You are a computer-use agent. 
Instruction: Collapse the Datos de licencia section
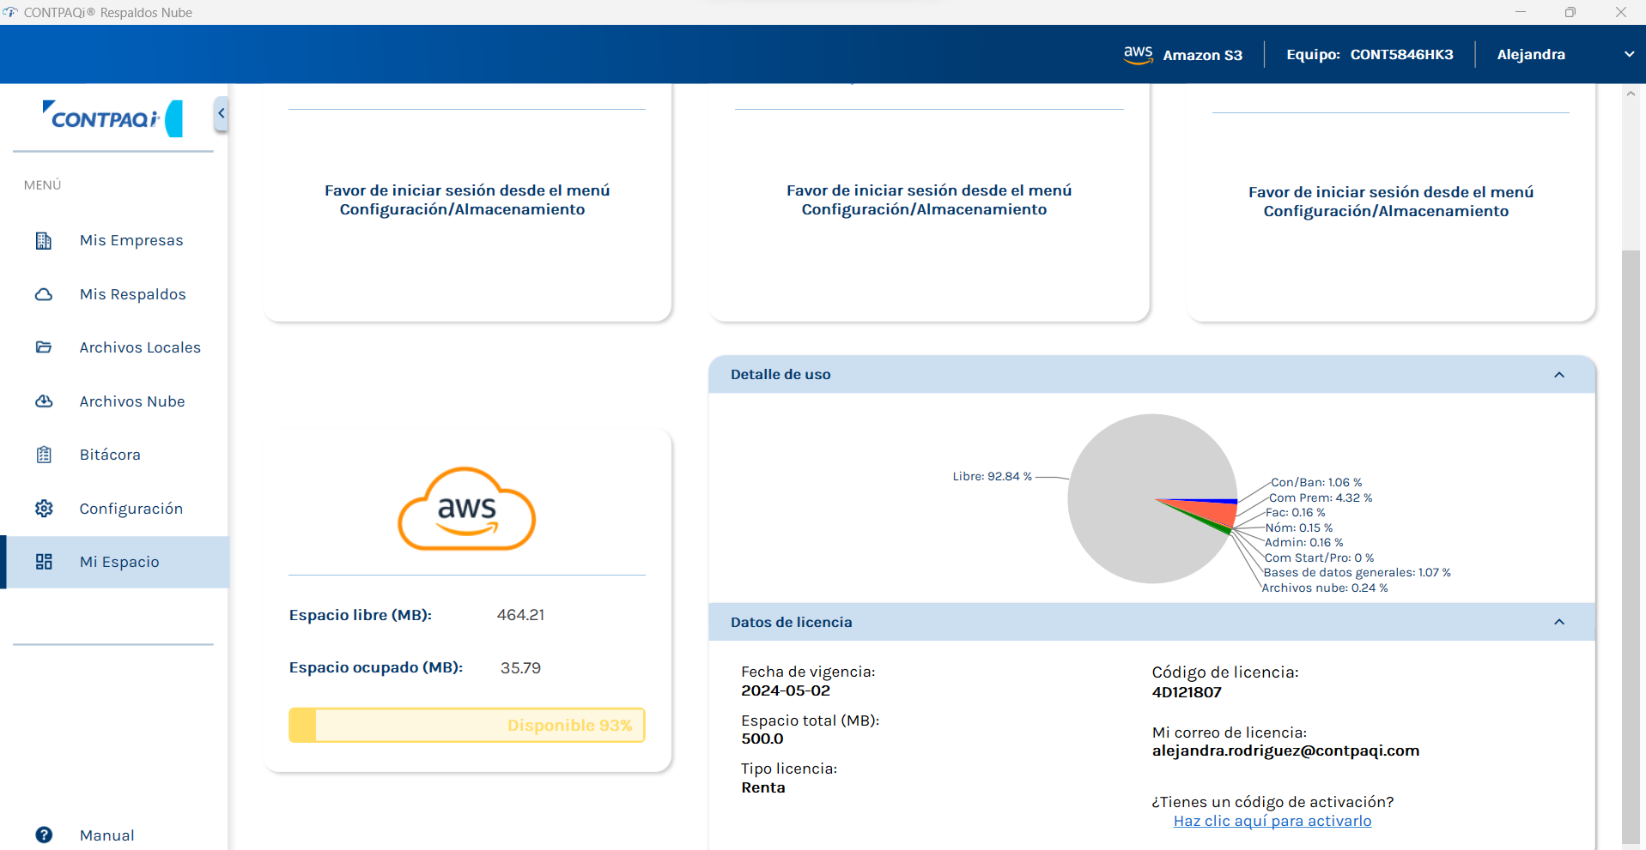(1559, 622)
